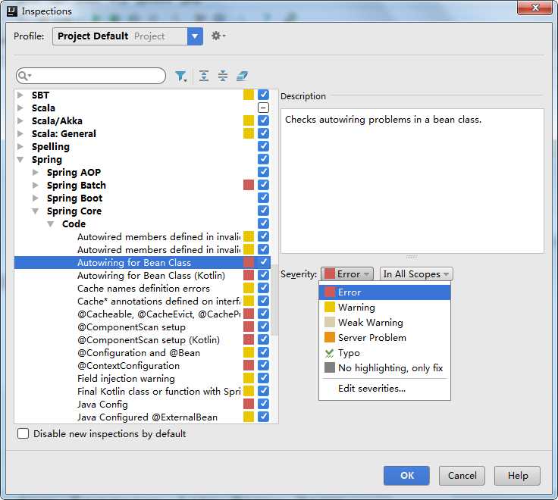Select Spring Batch tree row

point(142,185)
